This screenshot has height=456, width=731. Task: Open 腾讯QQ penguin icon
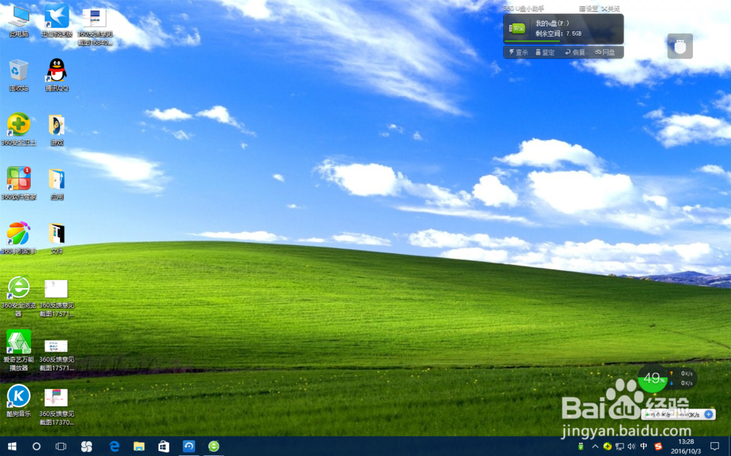[56, 75]
